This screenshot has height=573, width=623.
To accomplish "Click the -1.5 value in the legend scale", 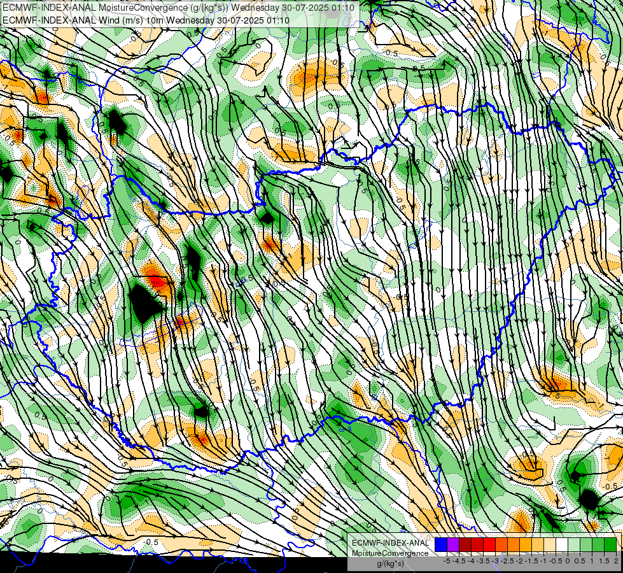I will 531,561.
